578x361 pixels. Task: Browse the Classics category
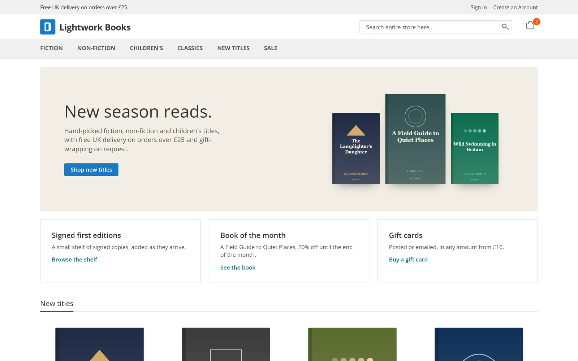pos(190,48)
